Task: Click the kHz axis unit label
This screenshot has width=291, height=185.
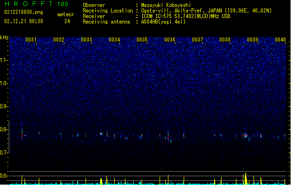Action: pos(4,37)
